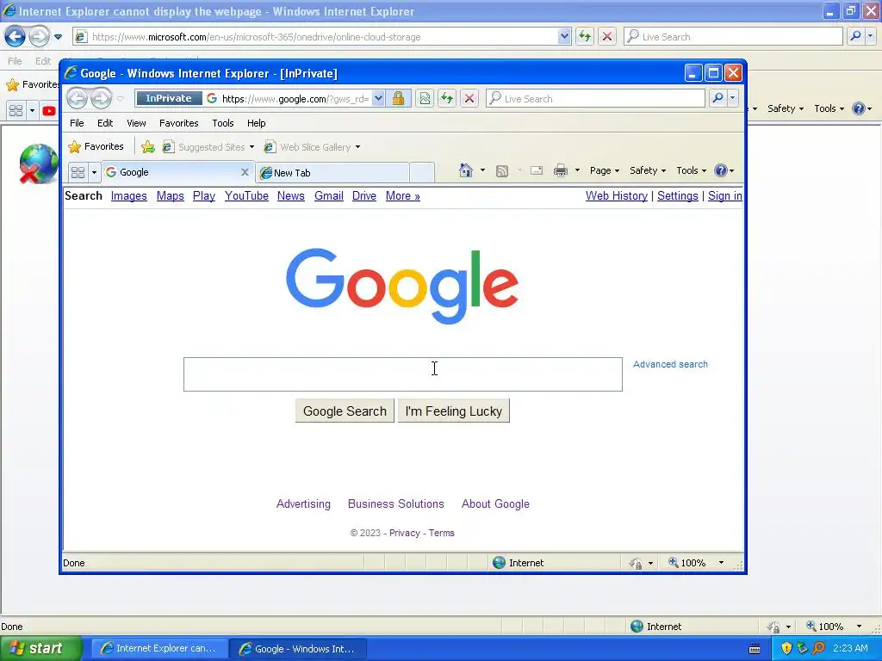Viewport: 882px width, 661px height.
Task: Open Gmail link
Action: click(x=328, y=195)
